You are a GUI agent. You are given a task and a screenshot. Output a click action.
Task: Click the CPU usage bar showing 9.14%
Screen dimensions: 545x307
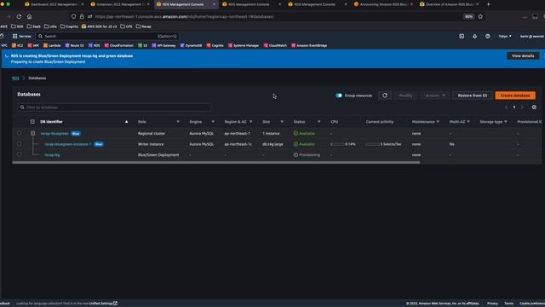tap(337, 144)
